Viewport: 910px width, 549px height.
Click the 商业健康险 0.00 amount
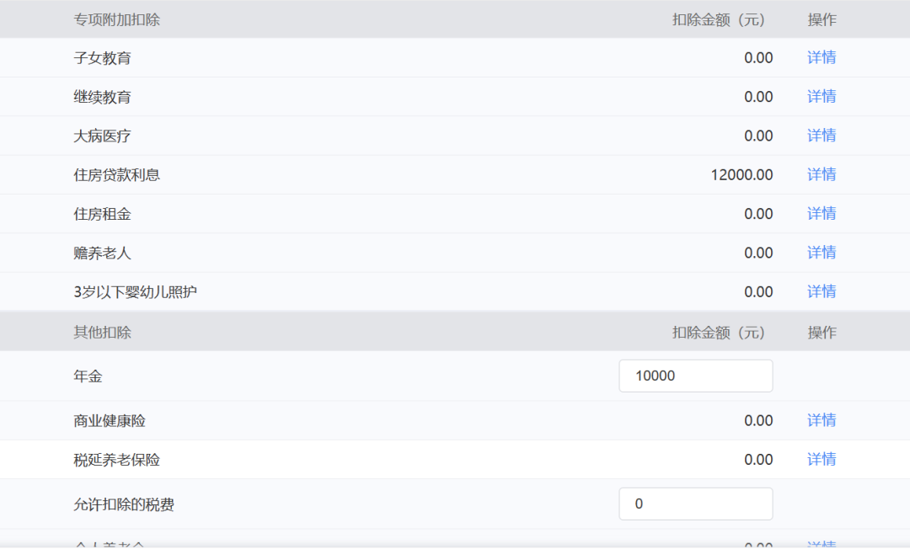coord(758,420)
